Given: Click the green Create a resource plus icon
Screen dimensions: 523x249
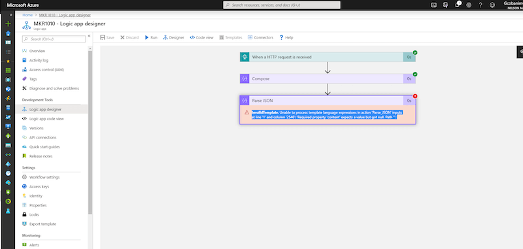Looking at the screenshot, I should (x=8, y=24).
